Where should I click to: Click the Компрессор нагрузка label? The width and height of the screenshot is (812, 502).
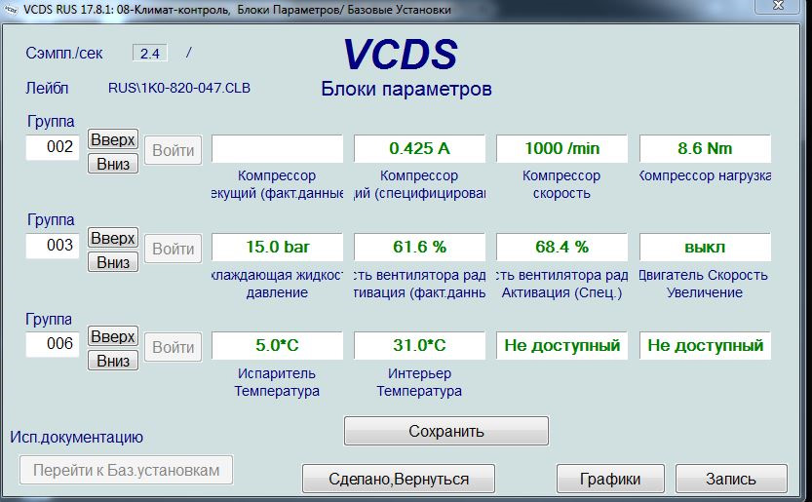(705, 176)
